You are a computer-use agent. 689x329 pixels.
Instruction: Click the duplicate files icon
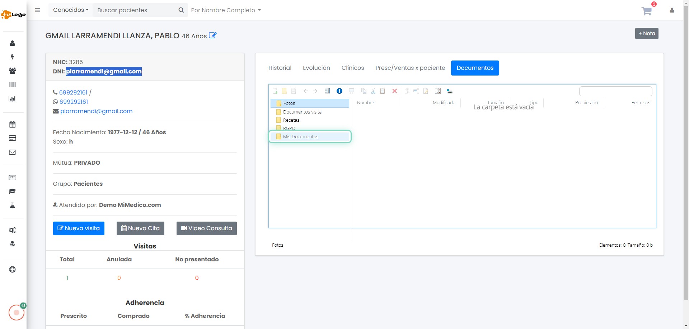pyautogui.click(x=407, y=91)
